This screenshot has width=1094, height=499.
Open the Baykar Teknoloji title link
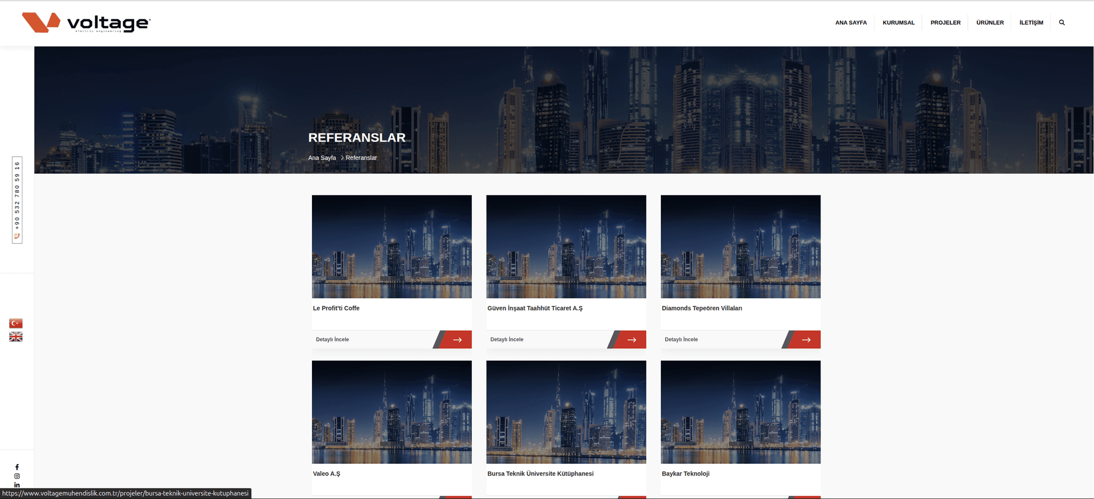point(685,474)
